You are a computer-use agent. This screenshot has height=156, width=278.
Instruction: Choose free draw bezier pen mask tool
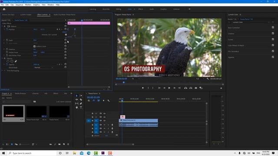coord(16,62)
